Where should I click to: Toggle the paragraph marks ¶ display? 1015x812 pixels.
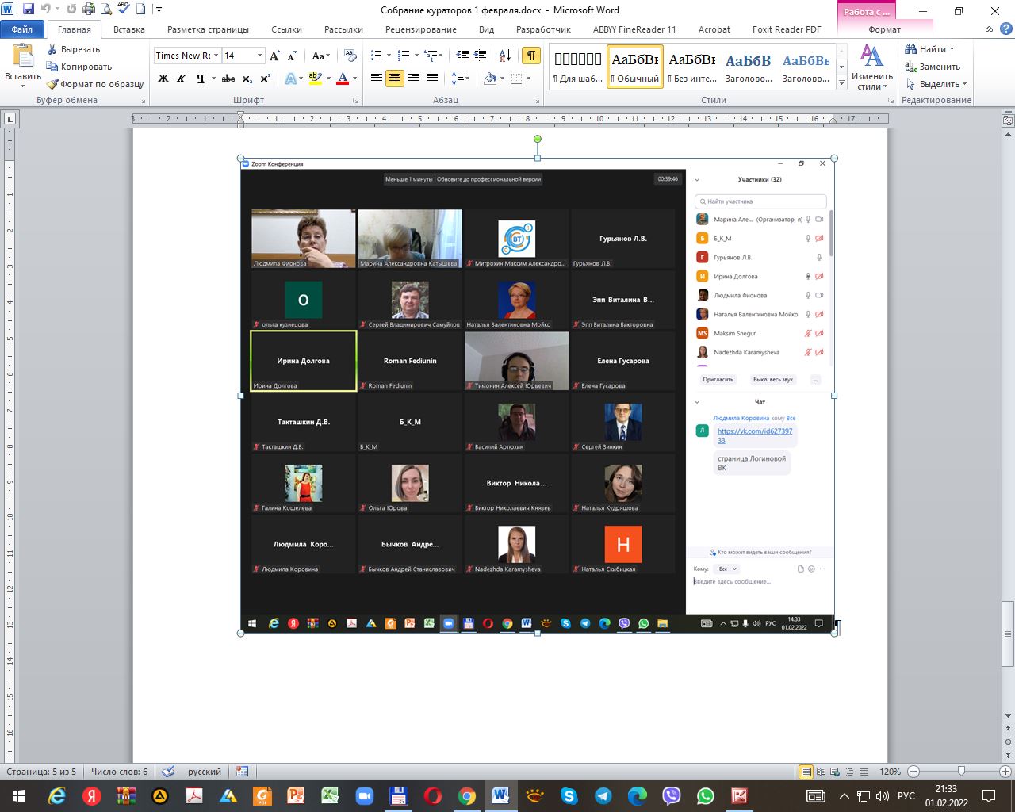[531, 56]
